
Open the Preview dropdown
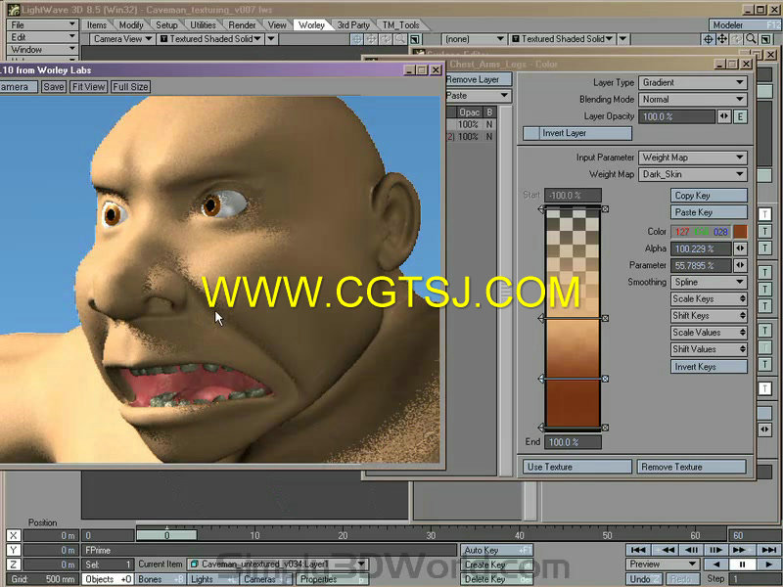pyautogui.click(x=663, y=564)
